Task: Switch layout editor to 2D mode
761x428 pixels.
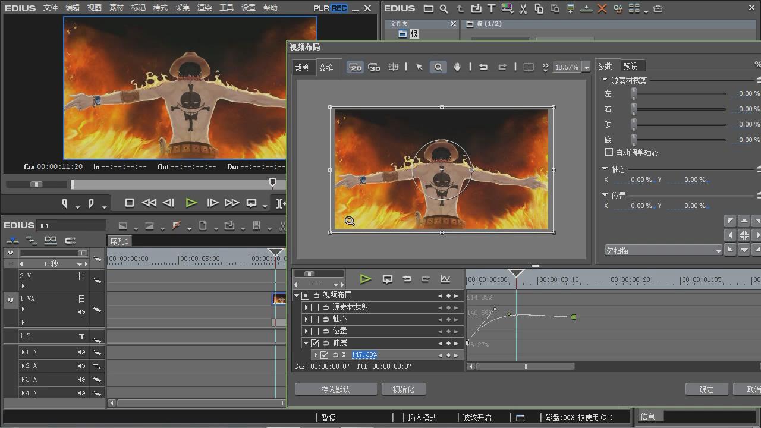Action: click(x=356, y=67)
